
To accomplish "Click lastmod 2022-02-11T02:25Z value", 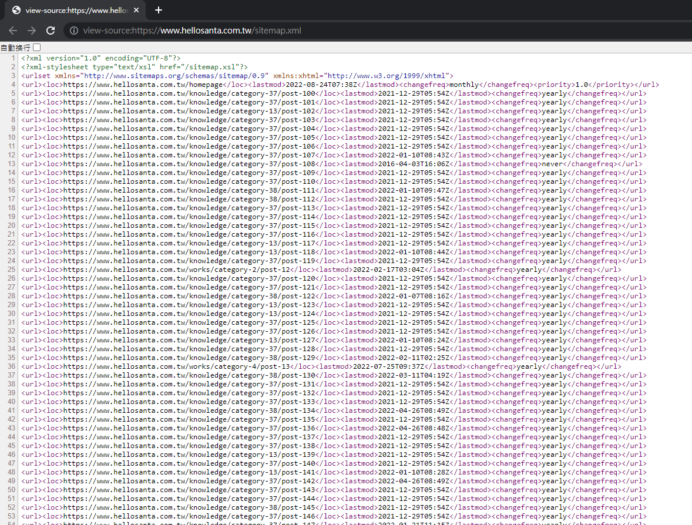I will coord(414,358).
